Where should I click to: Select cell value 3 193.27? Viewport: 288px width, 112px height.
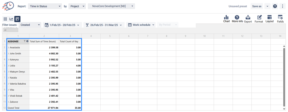click(x=44, y=66)
